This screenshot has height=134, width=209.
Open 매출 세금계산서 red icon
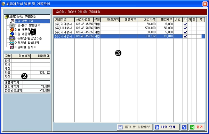click(x=12, y=30)
